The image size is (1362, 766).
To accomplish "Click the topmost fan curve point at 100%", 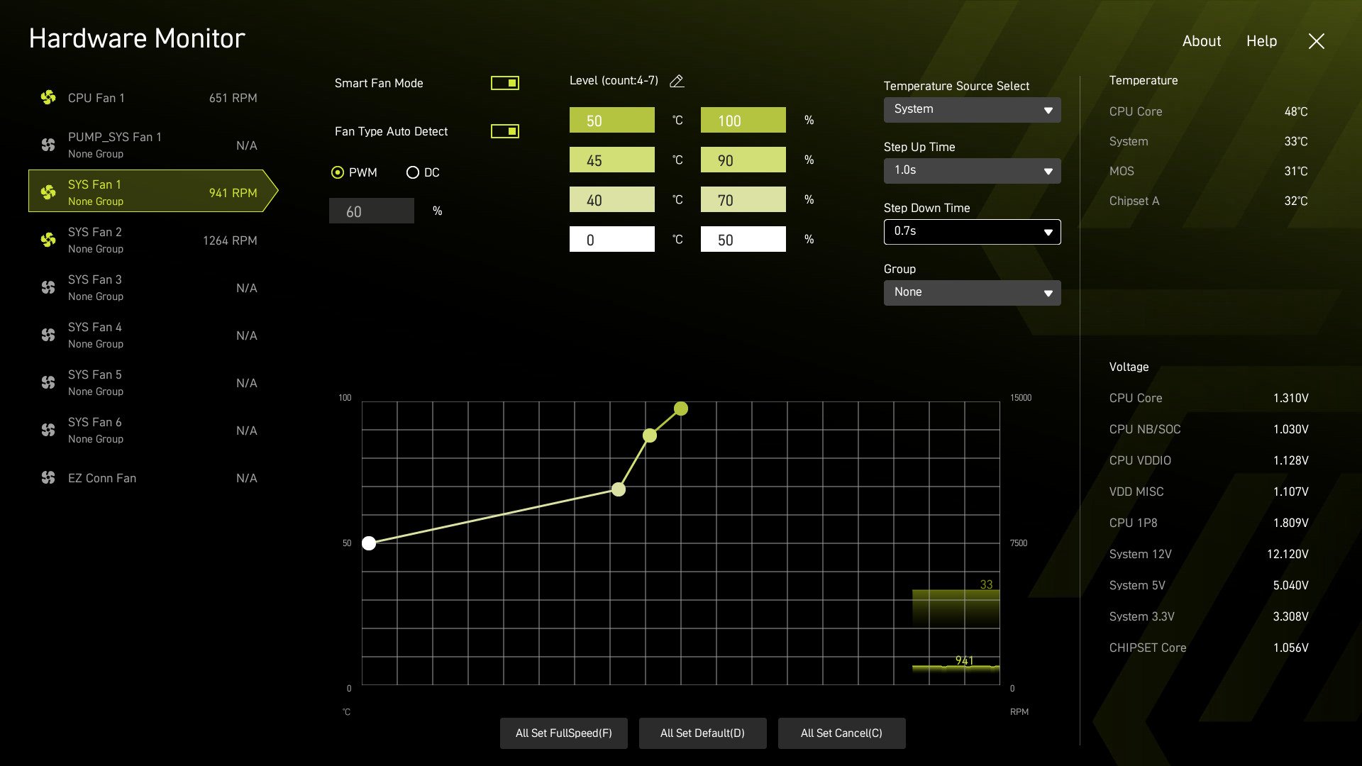I will [x=681, y=409].
